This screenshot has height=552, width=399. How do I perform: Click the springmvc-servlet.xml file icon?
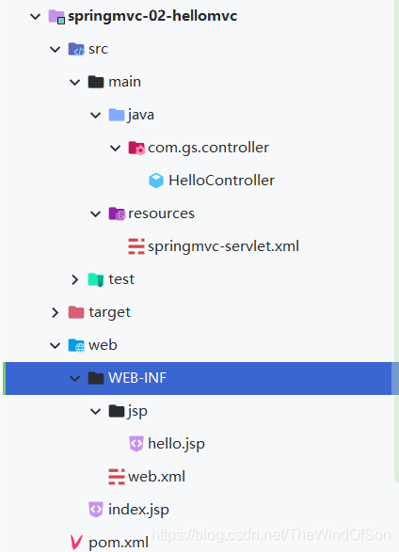click(x=136, y=246)
